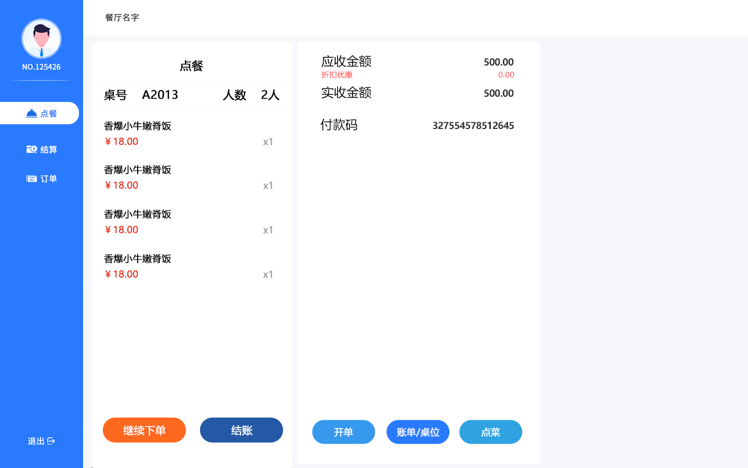Click the logout arrow icon

(51, 441)
